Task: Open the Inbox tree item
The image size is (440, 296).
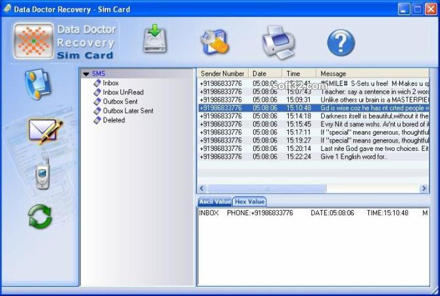Action: pos(110,83)
